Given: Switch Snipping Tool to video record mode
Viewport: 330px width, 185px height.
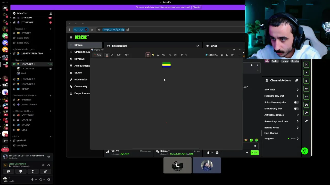Looking at the screenshot, I should pyautogui.click(x=112, y=55).
